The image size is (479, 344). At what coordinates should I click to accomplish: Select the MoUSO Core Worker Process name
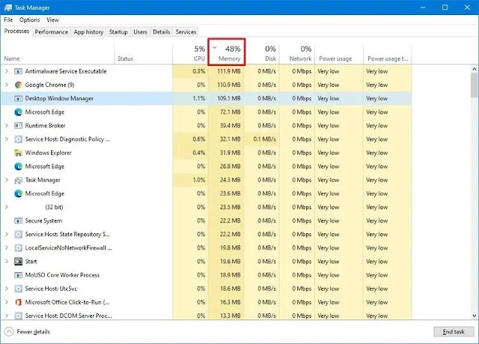point(62,275)
